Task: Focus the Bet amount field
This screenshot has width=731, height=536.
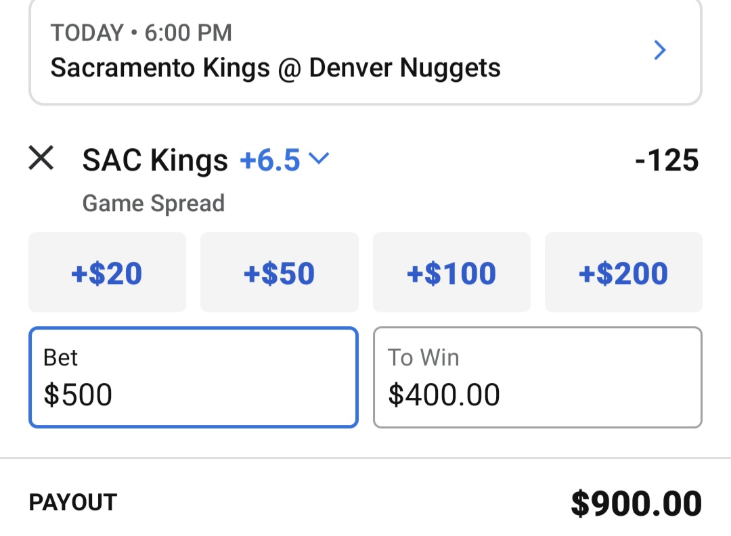Action: (x=193, y=377)
